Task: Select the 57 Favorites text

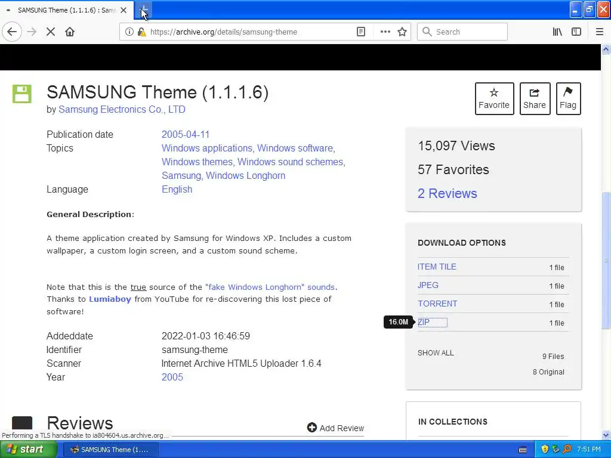Action: point(453,170)
